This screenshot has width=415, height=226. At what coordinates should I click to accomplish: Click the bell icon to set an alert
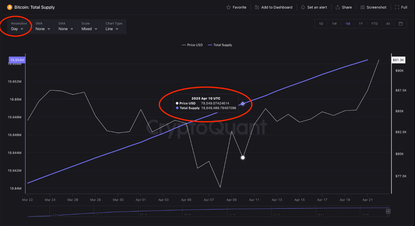click(302, 7)
